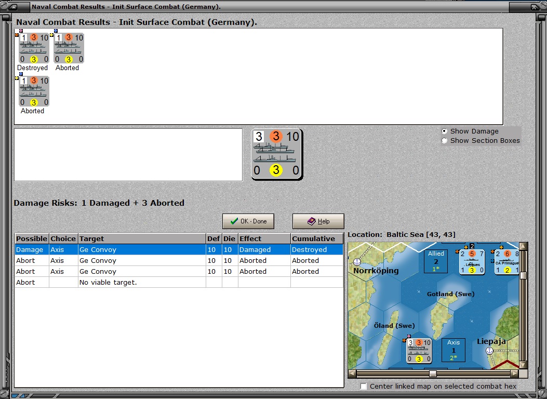Click the Allied sea section box
This screenshot has height=399, width=547.
tap(436, 261)
